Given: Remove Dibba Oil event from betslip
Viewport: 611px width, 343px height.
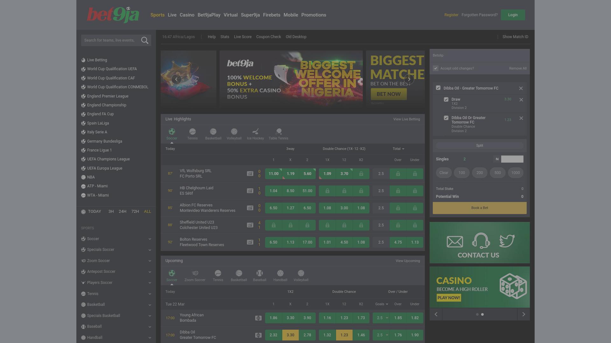Looking at the screenshot, I should click(521, 88).
